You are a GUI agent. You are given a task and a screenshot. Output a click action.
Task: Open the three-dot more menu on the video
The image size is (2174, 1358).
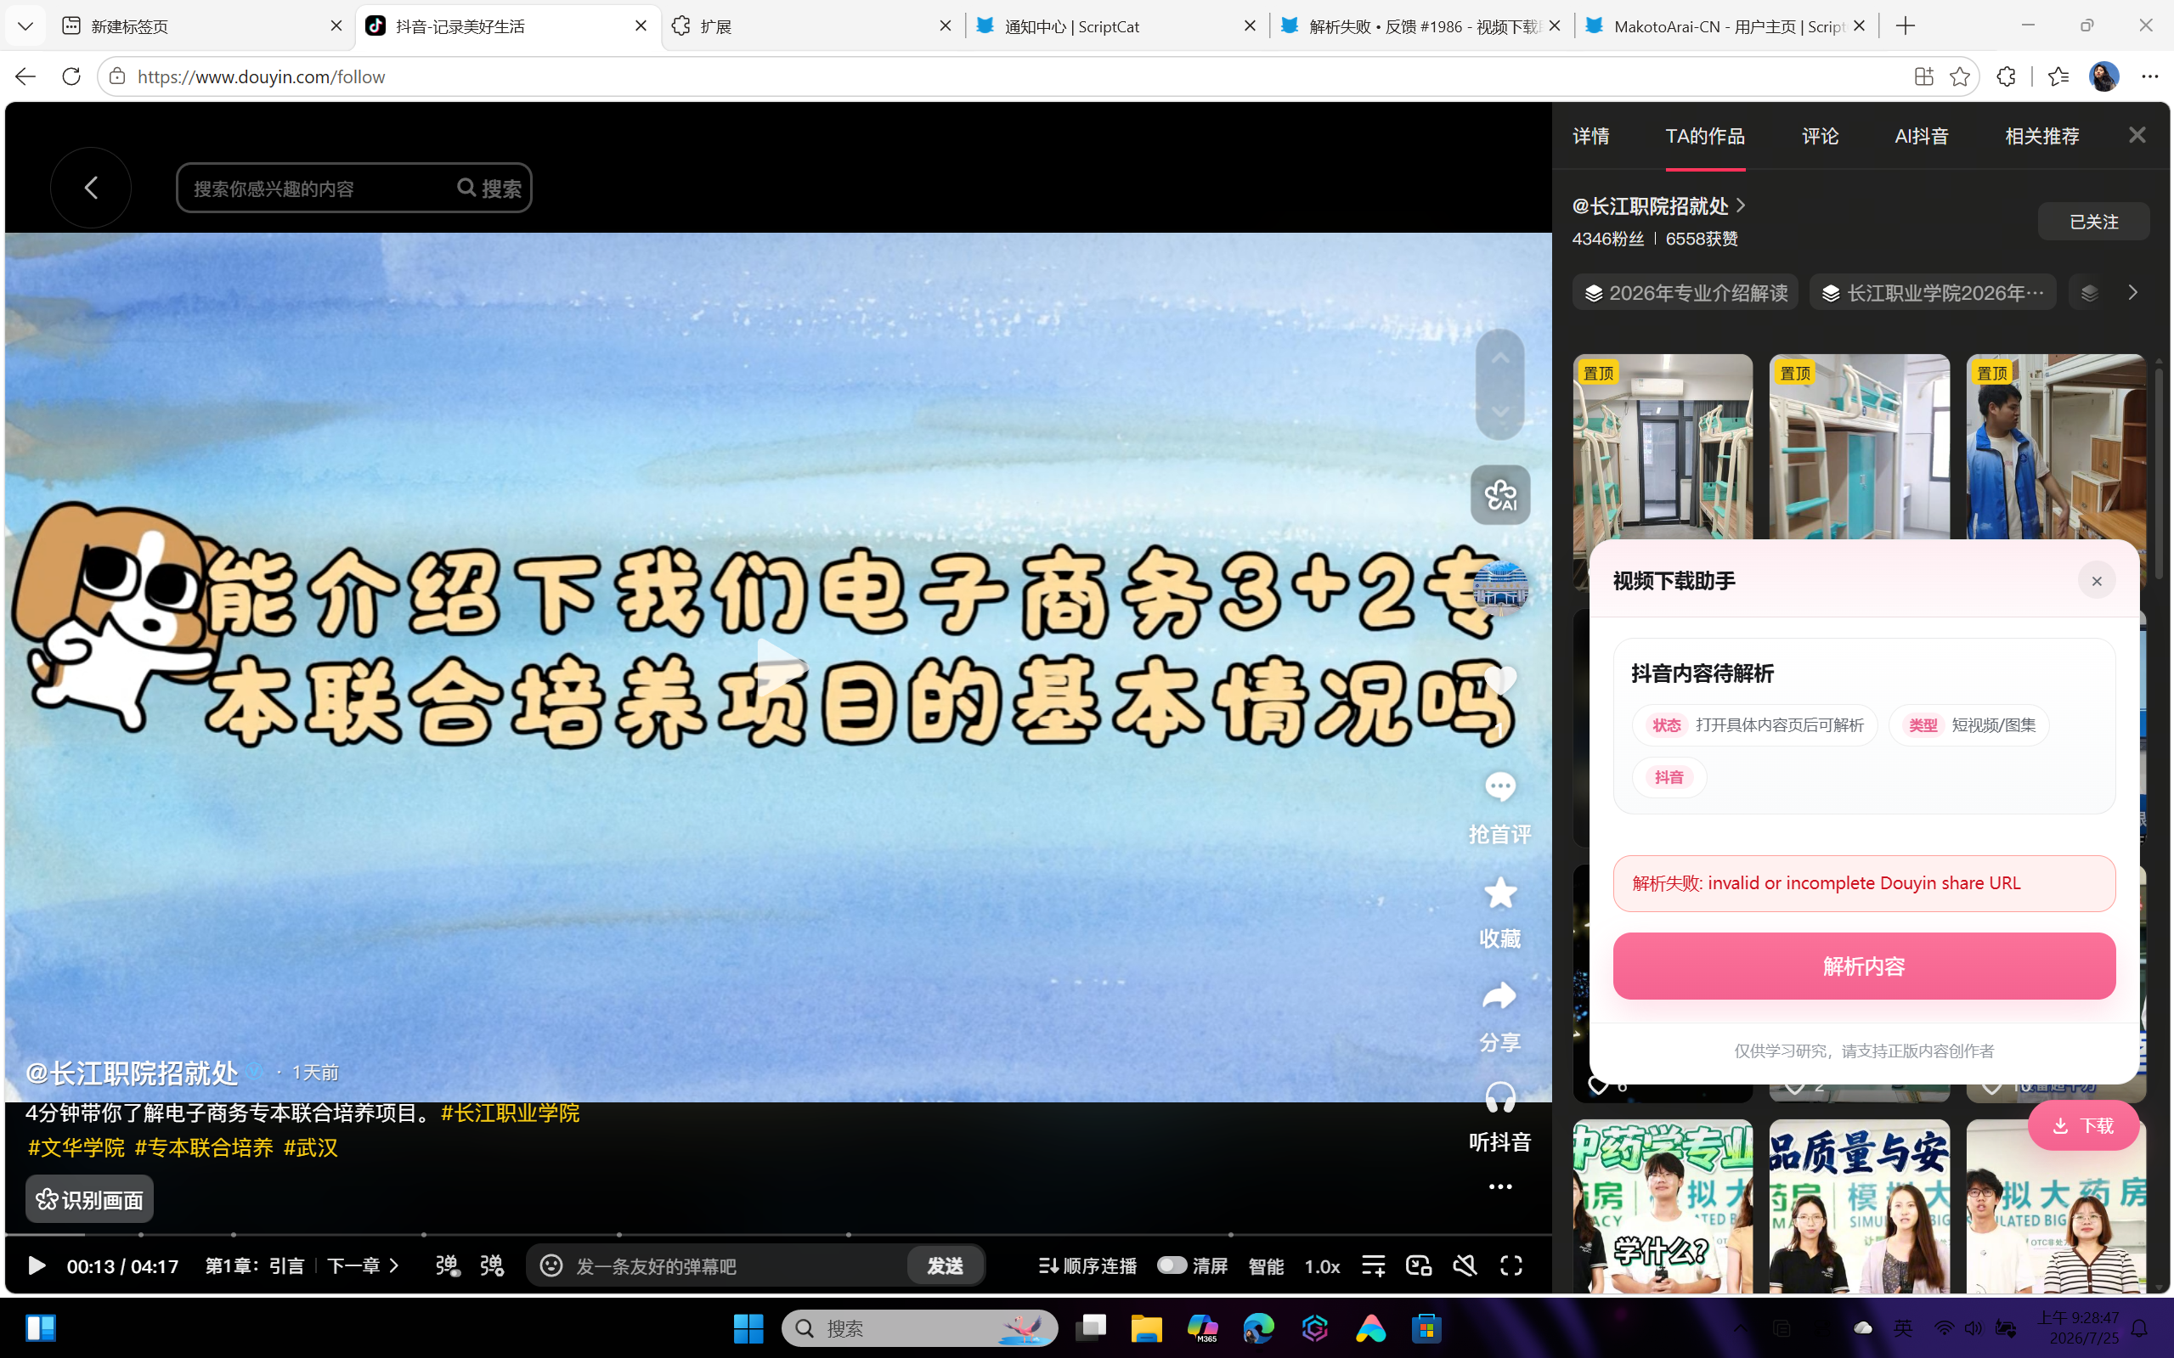(1499, 1186)
